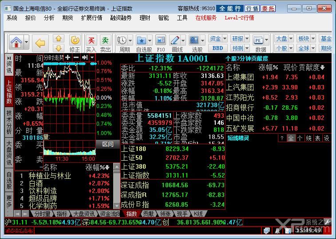Open 短线精灵 settings 设 button
Screen dimensions: 336x239
326,138
